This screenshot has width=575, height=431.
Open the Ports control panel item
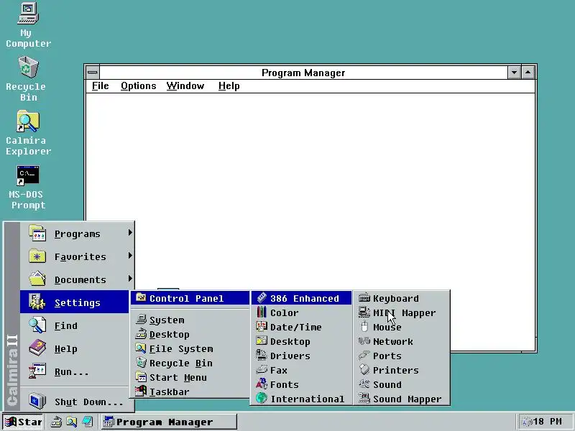402,356
